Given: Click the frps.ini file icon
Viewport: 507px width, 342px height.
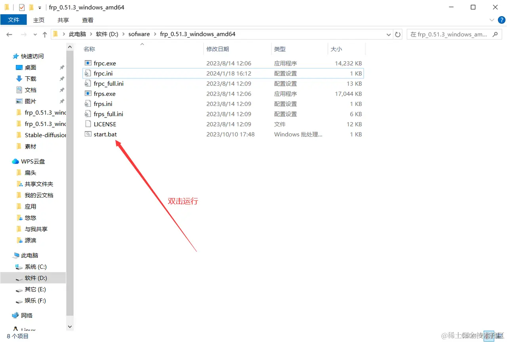Looking at the screenshot, I should (x=88, y=104).
